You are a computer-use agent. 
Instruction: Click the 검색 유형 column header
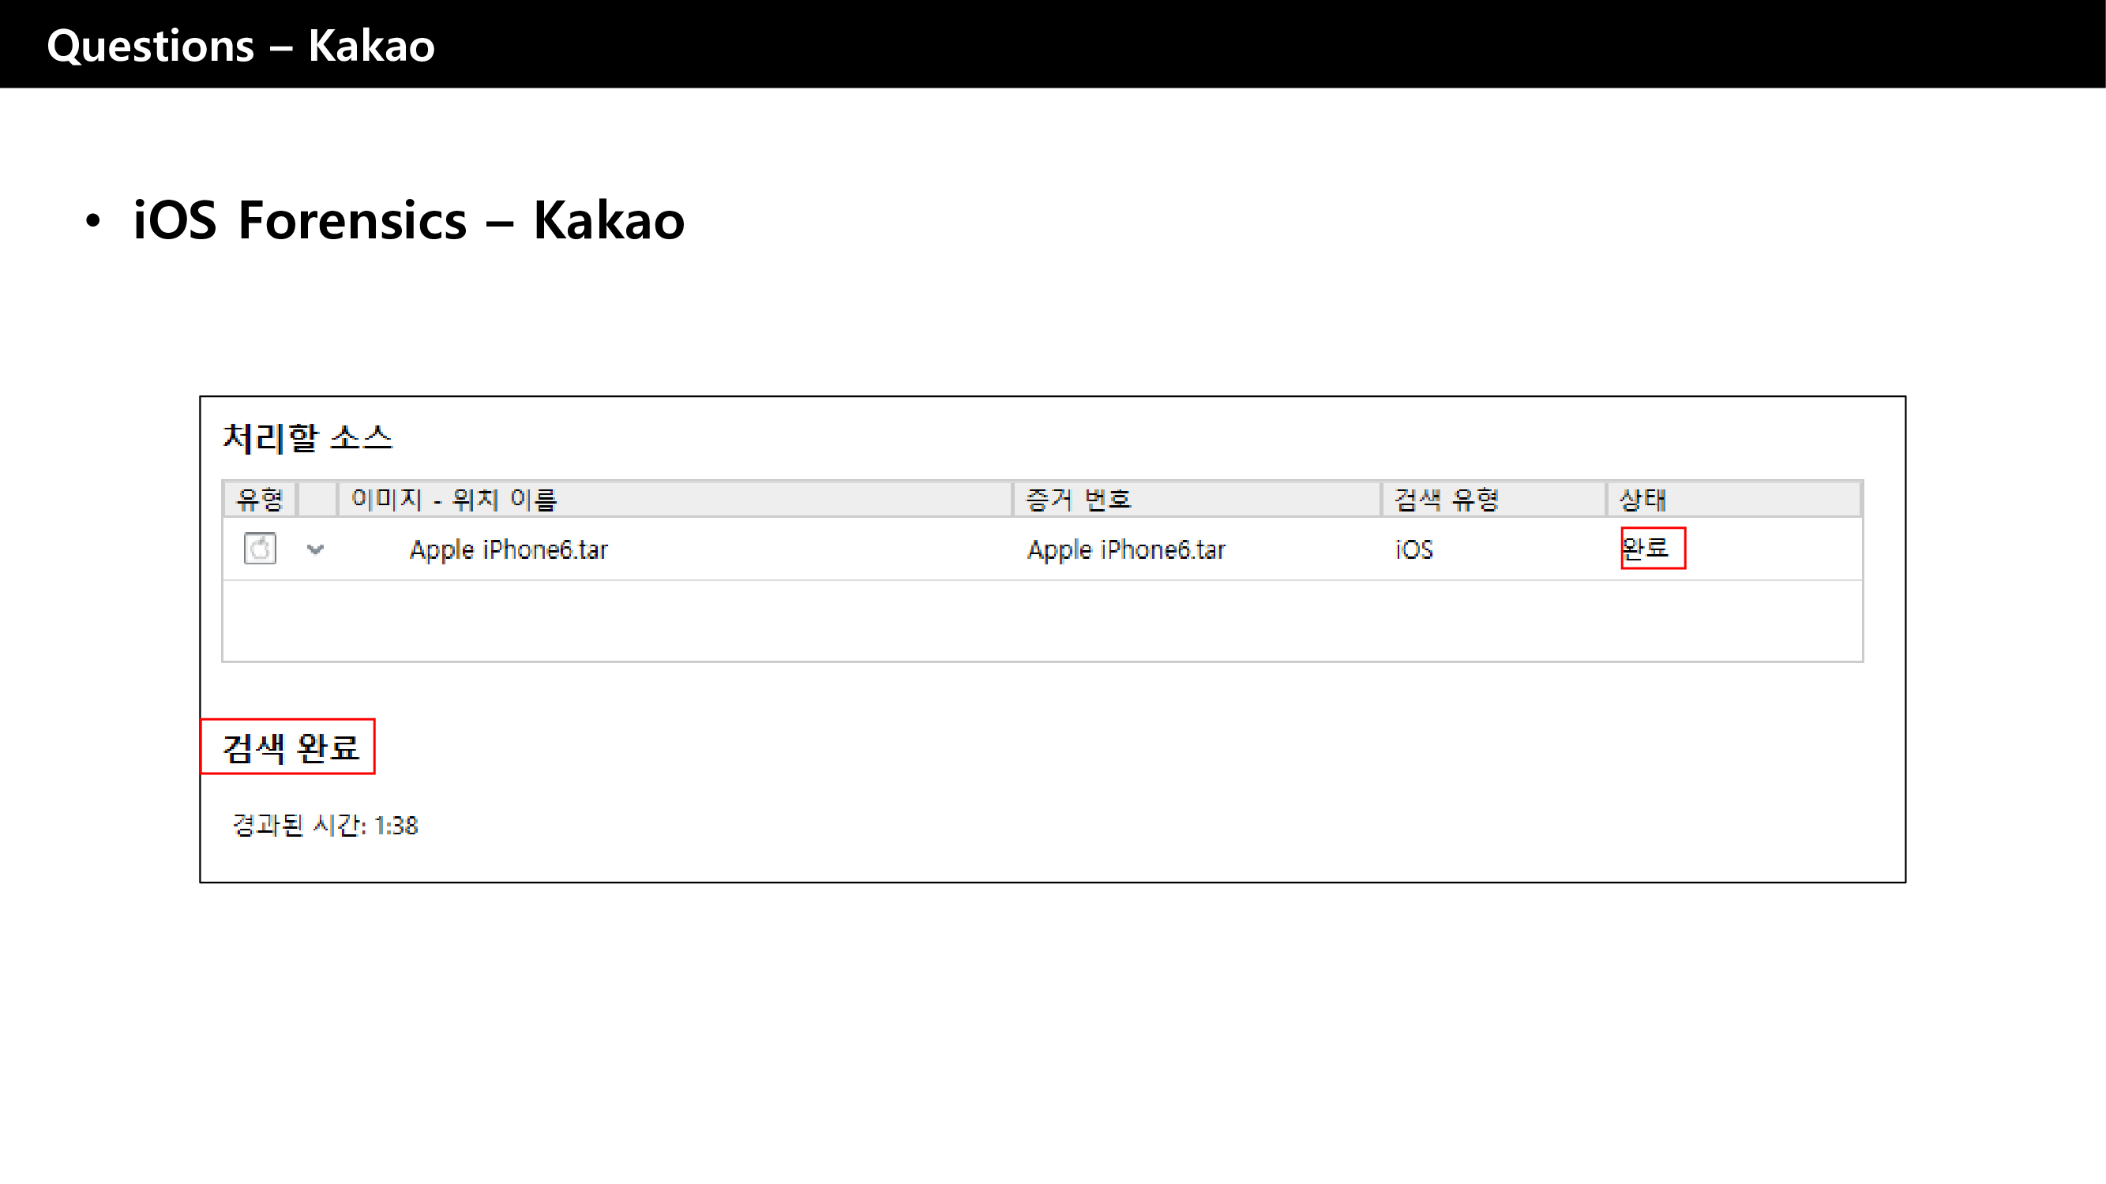[x=1446, y=500]
